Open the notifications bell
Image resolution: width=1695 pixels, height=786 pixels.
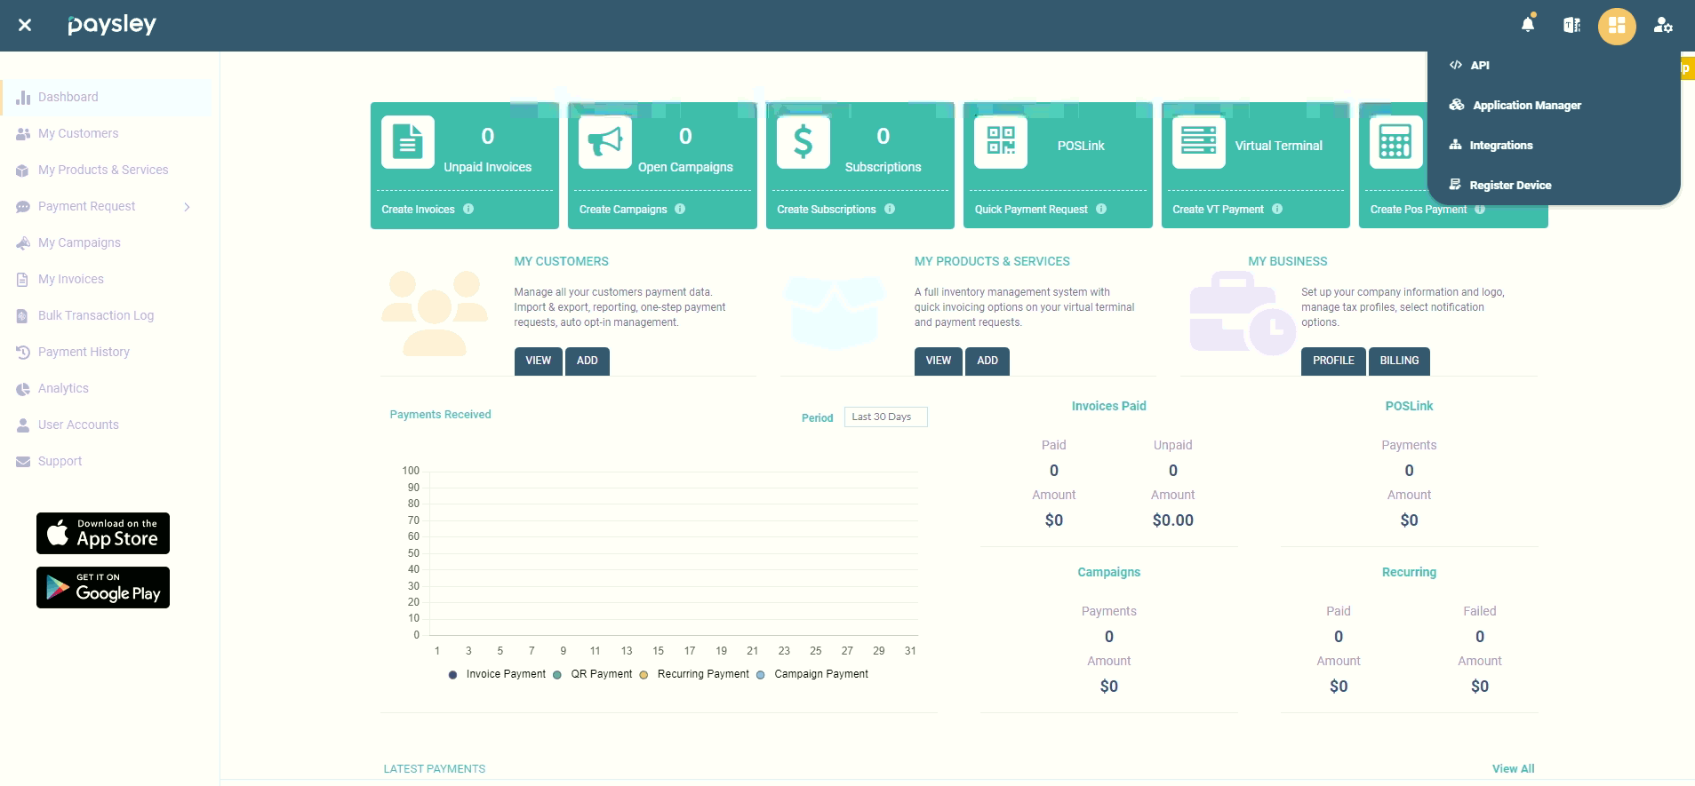(x=1528, y=24)
